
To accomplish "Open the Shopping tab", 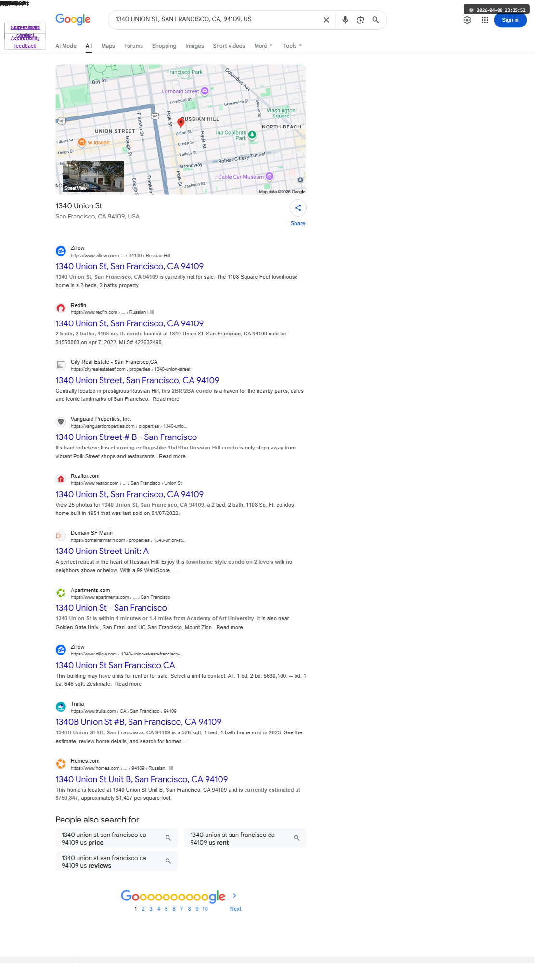I will pos(164,46).
